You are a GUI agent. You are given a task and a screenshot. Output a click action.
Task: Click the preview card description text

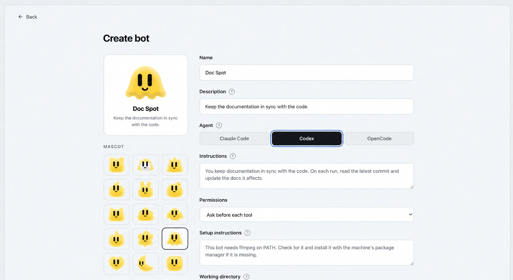[146, 121]
